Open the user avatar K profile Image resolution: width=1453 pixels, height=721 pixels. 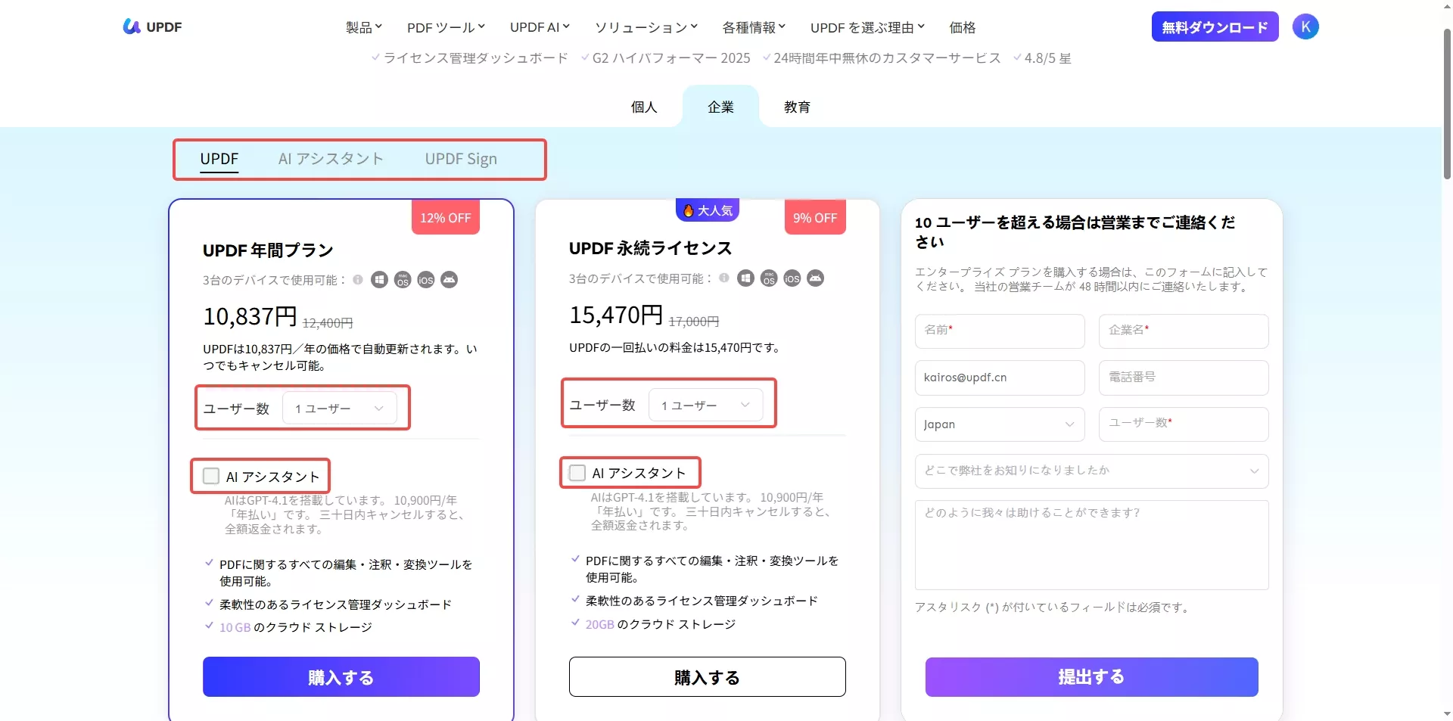[1305, 26]
